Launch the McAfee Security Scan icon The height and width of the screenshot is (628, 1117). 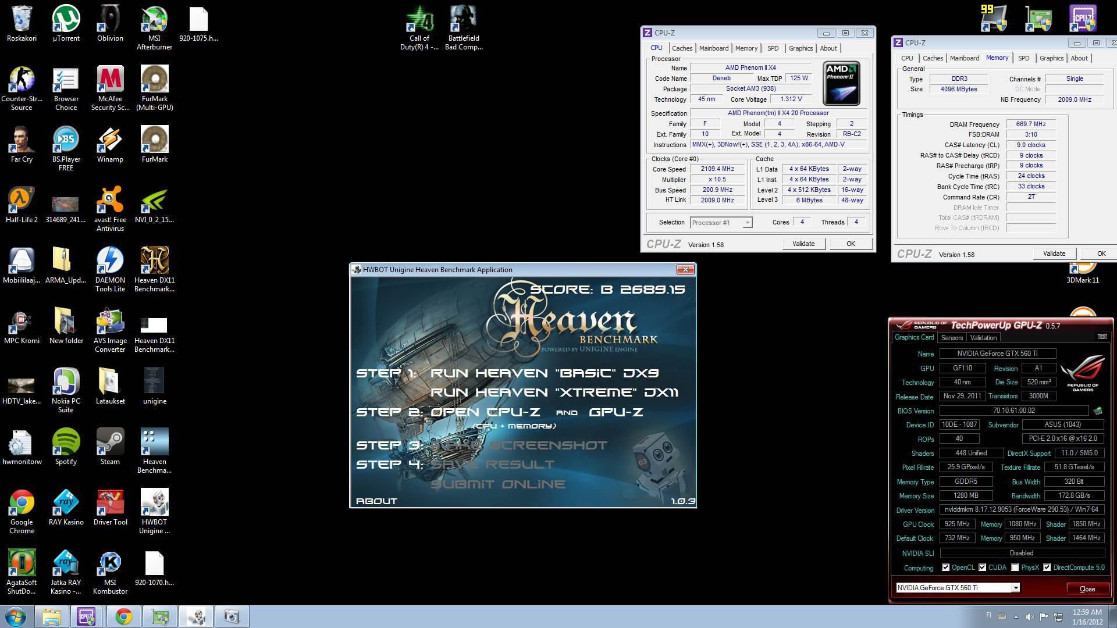pyautogui.click(x=110, y=88)
